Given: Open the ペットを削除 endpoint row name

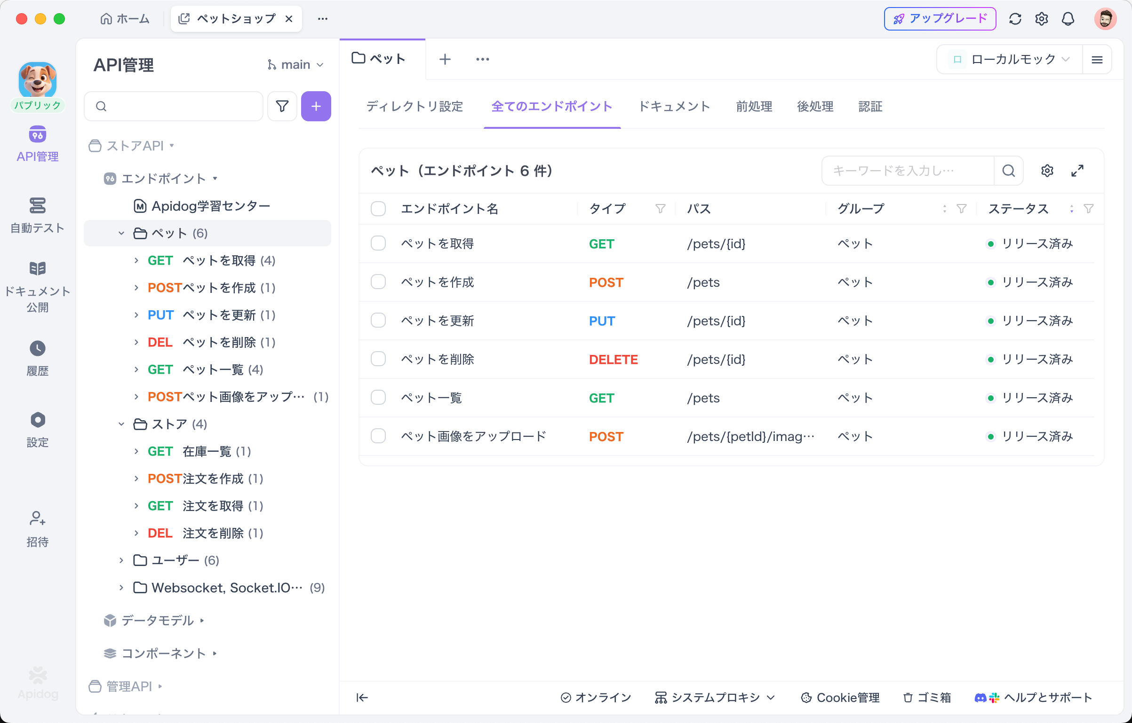Looking at the screenshot, I should [x=438, y=359].
